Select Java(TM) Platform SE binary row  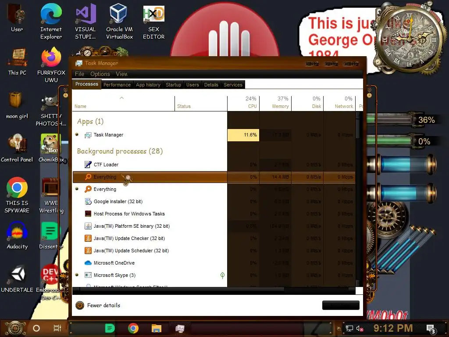point(214,226)
